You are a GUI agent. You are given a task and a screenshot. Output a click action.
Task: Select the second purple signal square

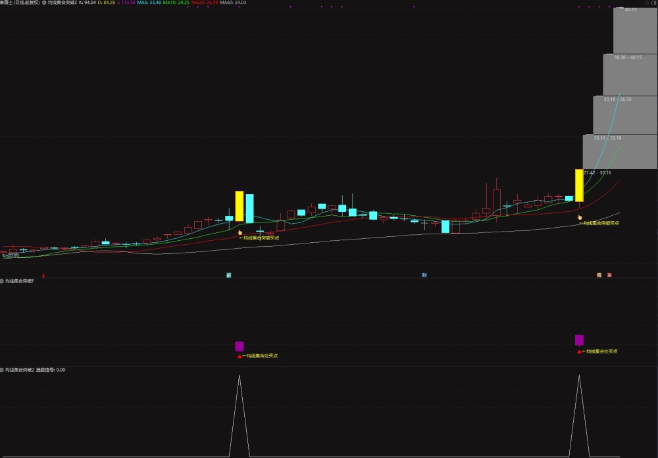579,340
